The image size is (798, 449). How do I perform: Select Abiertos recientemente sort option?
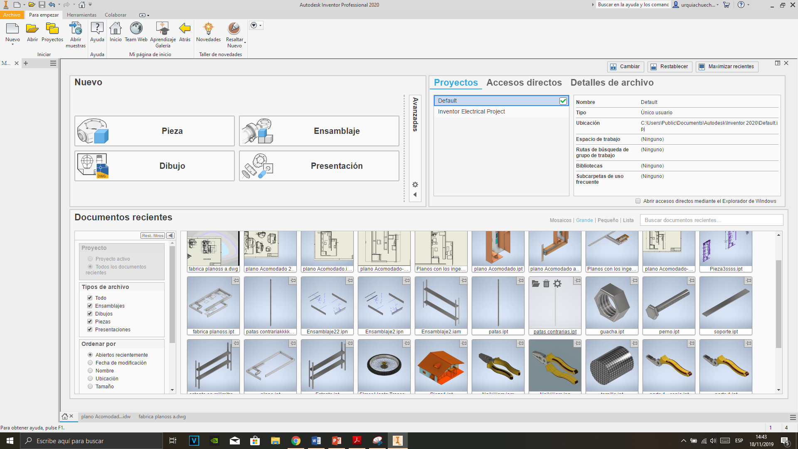tap(90, 355)
